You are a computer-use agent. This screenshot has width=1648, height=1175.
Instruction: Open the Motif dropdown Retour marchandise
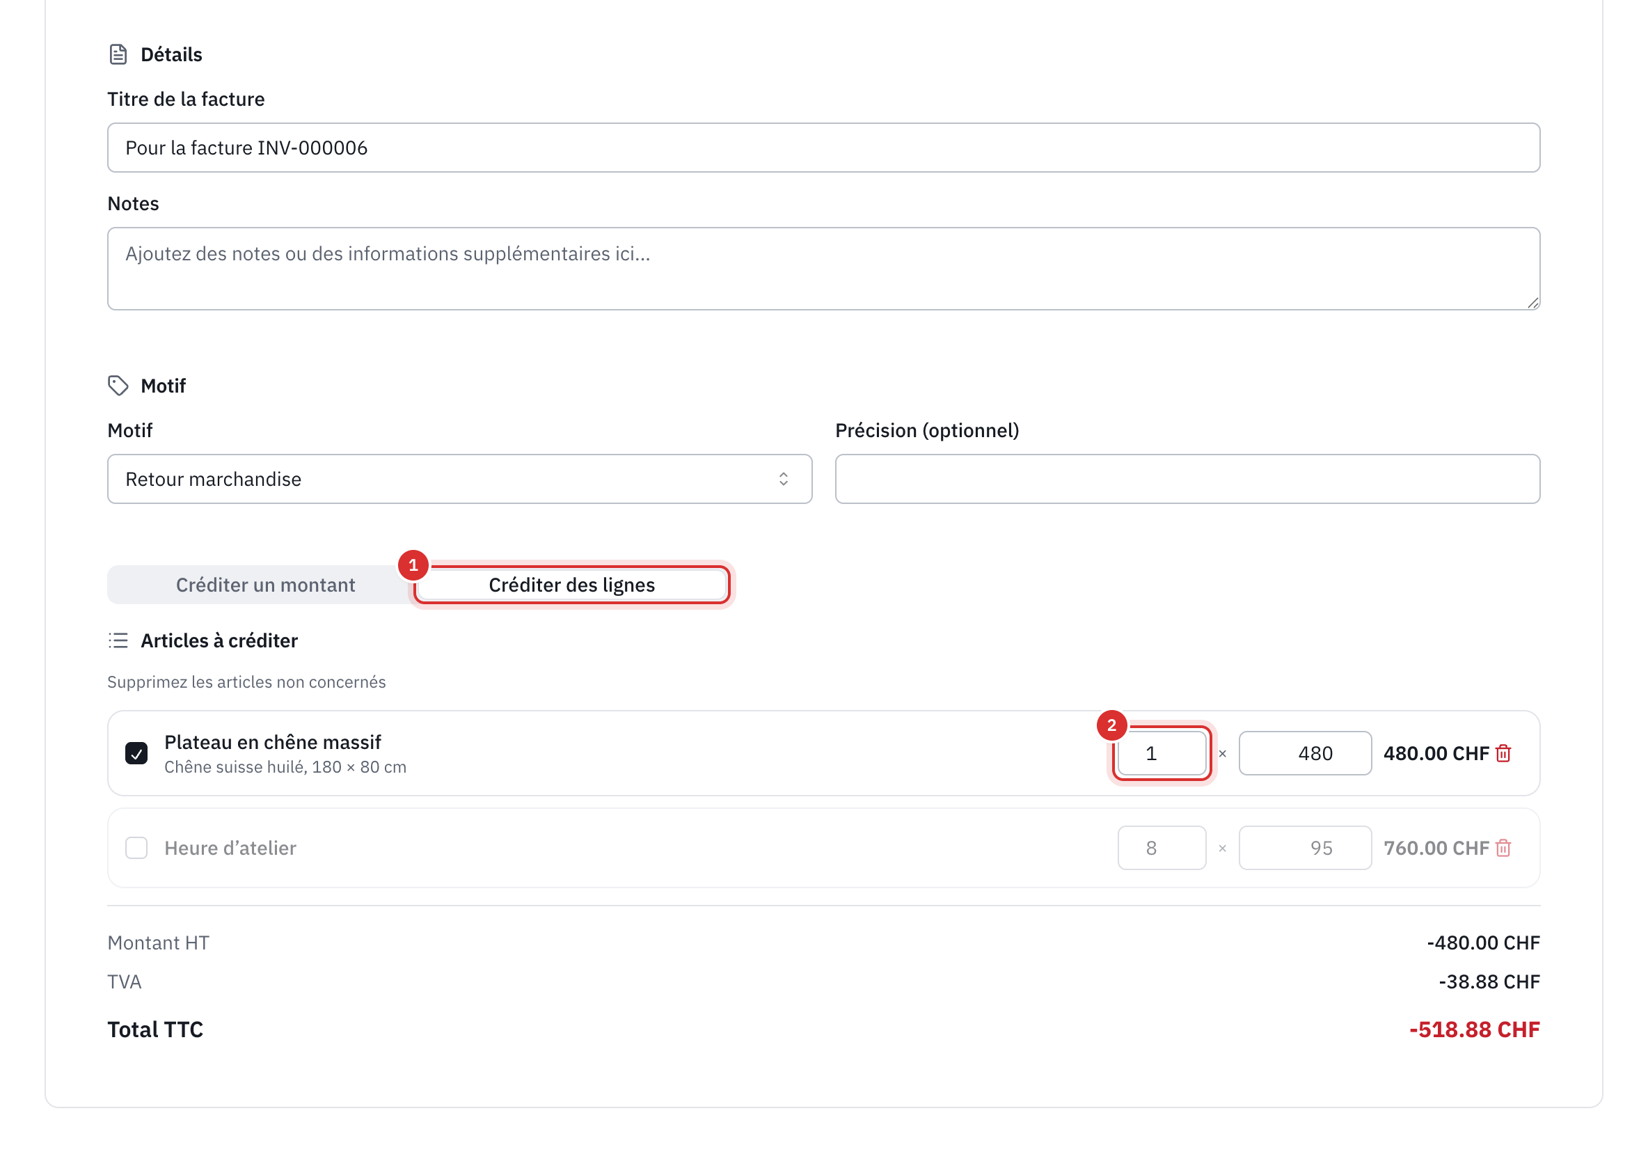point(459,479)
